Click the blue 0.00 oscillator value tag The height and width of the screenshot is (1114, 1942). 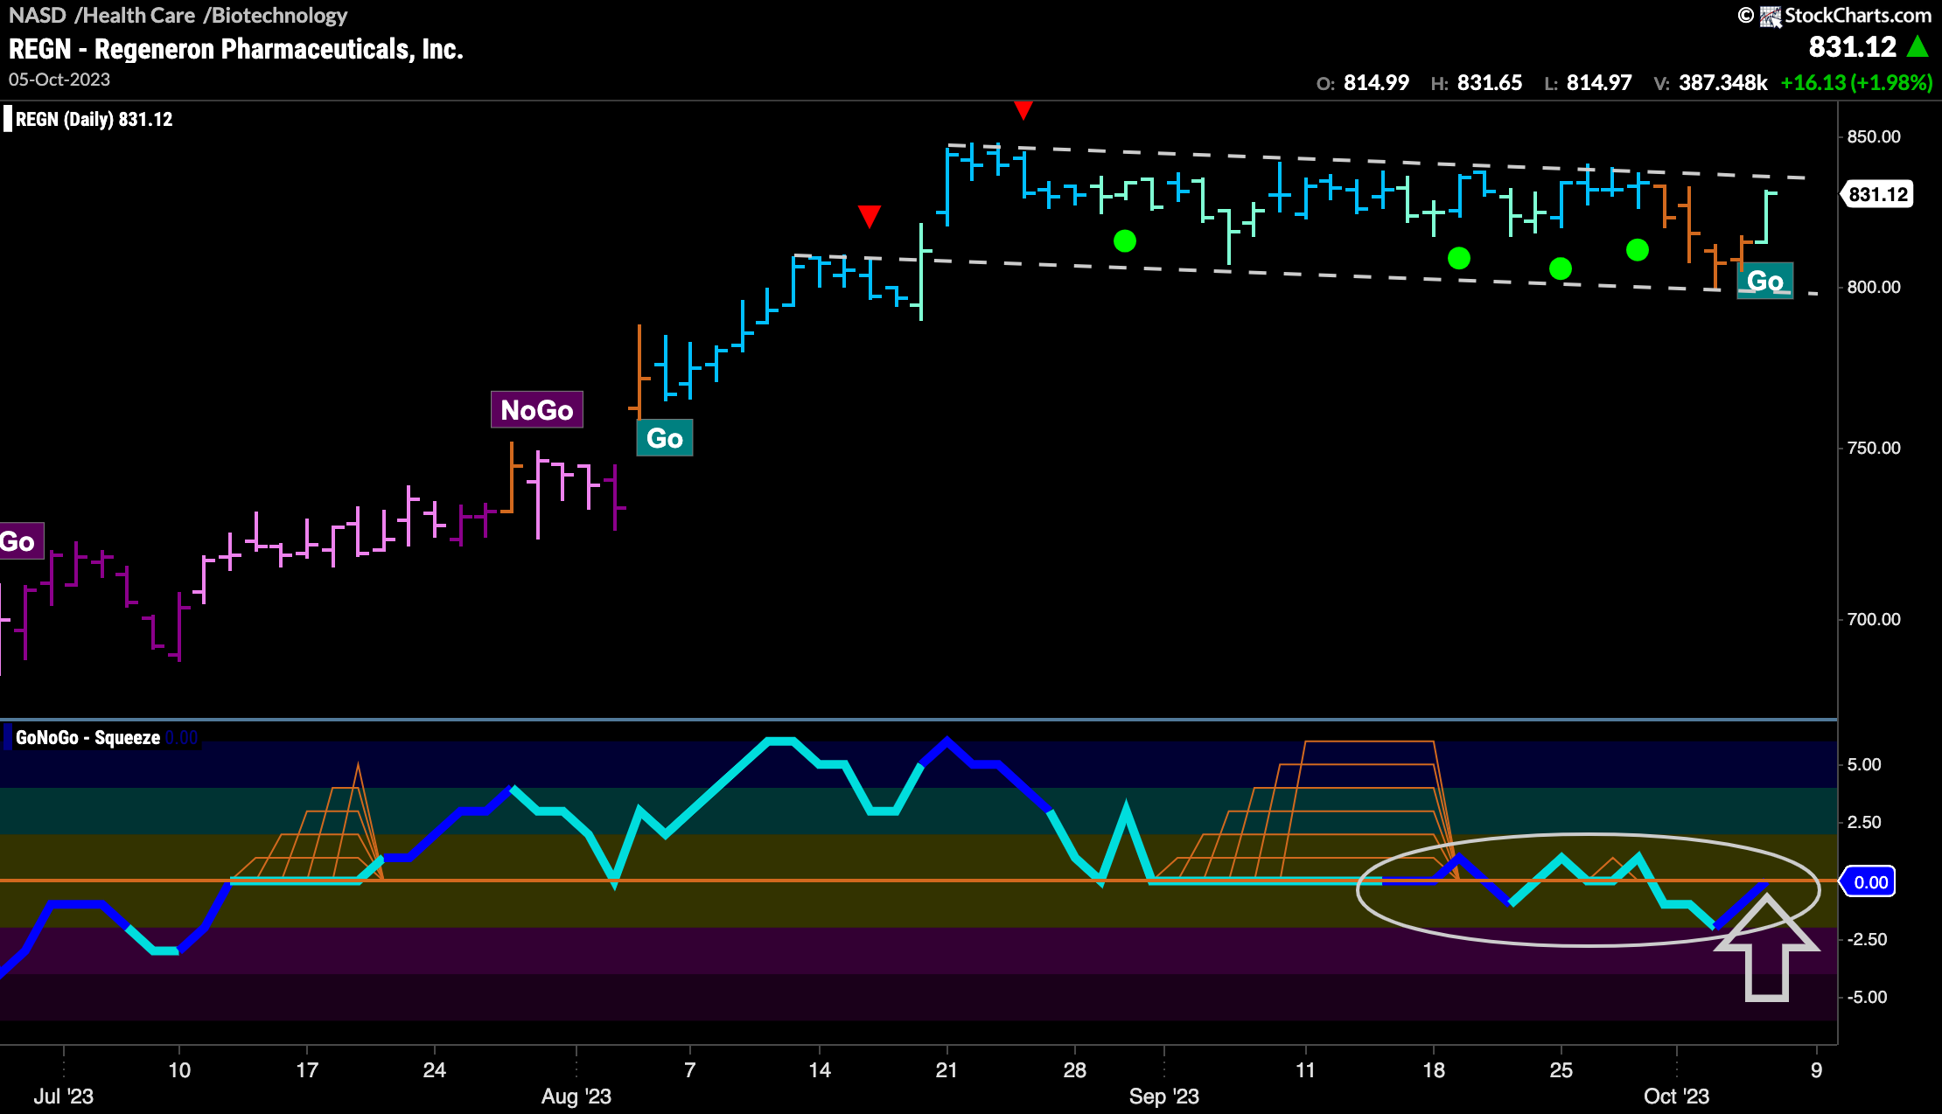click(1870, 882)
